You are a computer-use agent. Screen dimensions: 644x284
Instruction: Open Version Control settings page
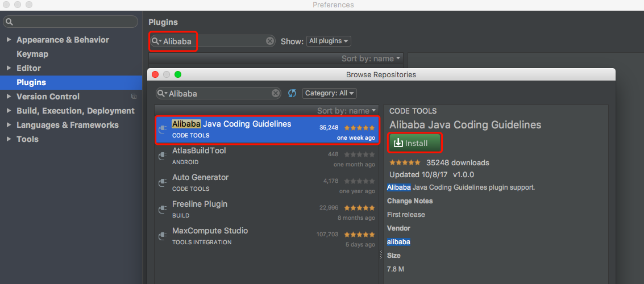48,97
